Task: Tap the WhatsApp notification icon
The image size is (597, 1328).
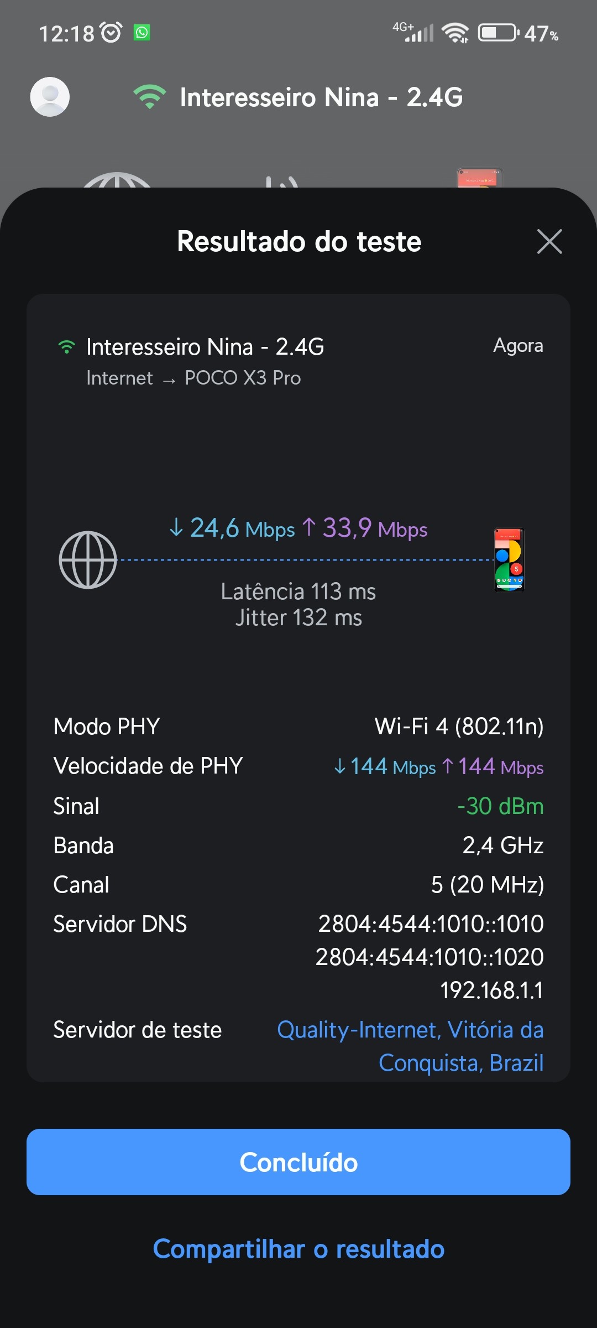Action: [x=142, y=33]
